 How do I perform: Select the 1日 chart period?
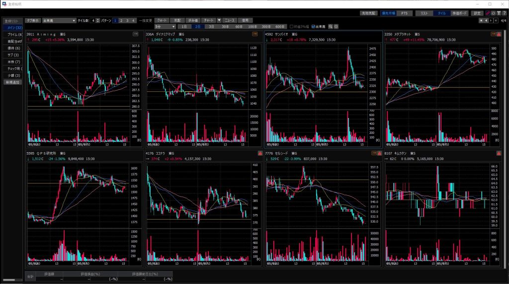pos(184,27)
